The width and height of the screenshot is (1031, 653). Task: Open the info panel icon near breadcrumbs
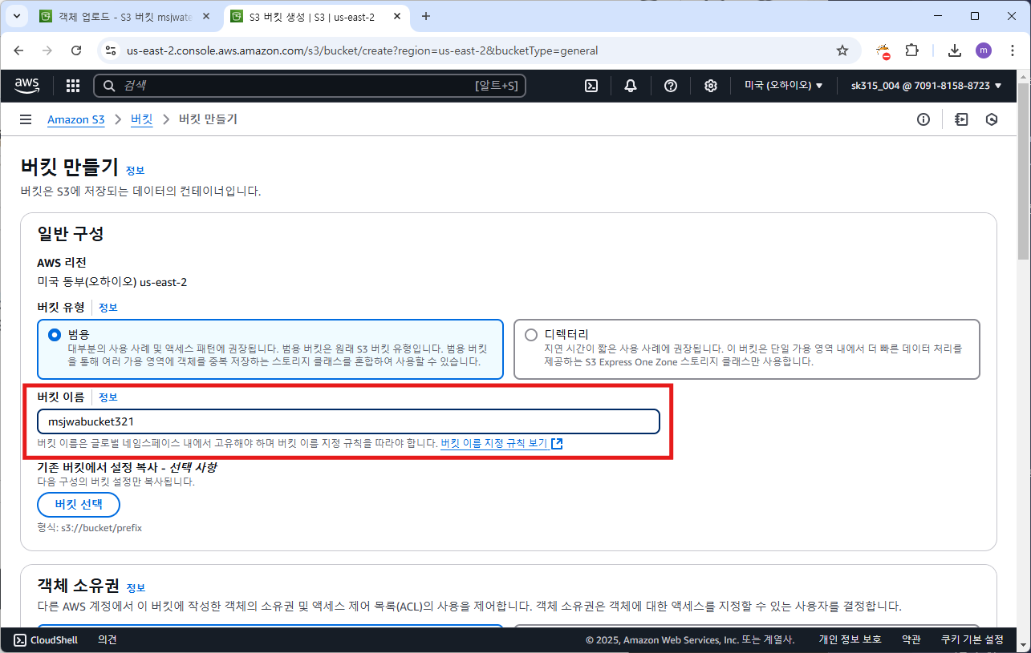923,119
